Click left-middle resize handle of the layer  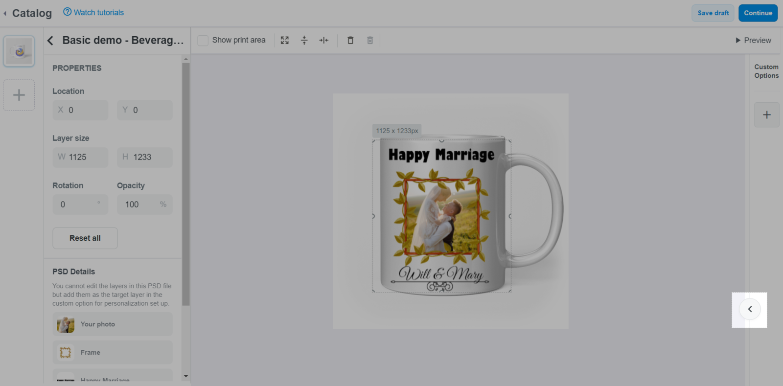point(373,216)
